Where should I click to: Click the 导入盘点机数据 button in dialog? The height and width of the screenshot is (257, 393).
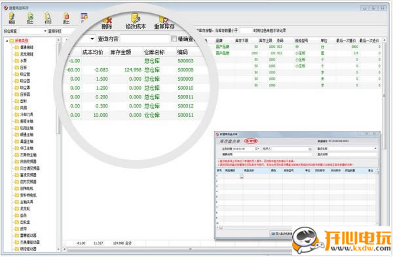281,233
